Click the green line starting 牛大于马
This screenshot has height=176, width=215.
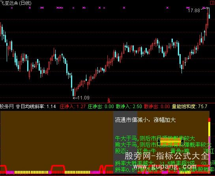pos(155,139)
